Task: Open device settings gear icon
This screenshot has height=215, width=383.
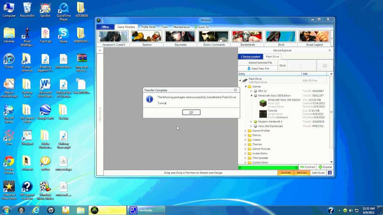Action: pos(325,66)
